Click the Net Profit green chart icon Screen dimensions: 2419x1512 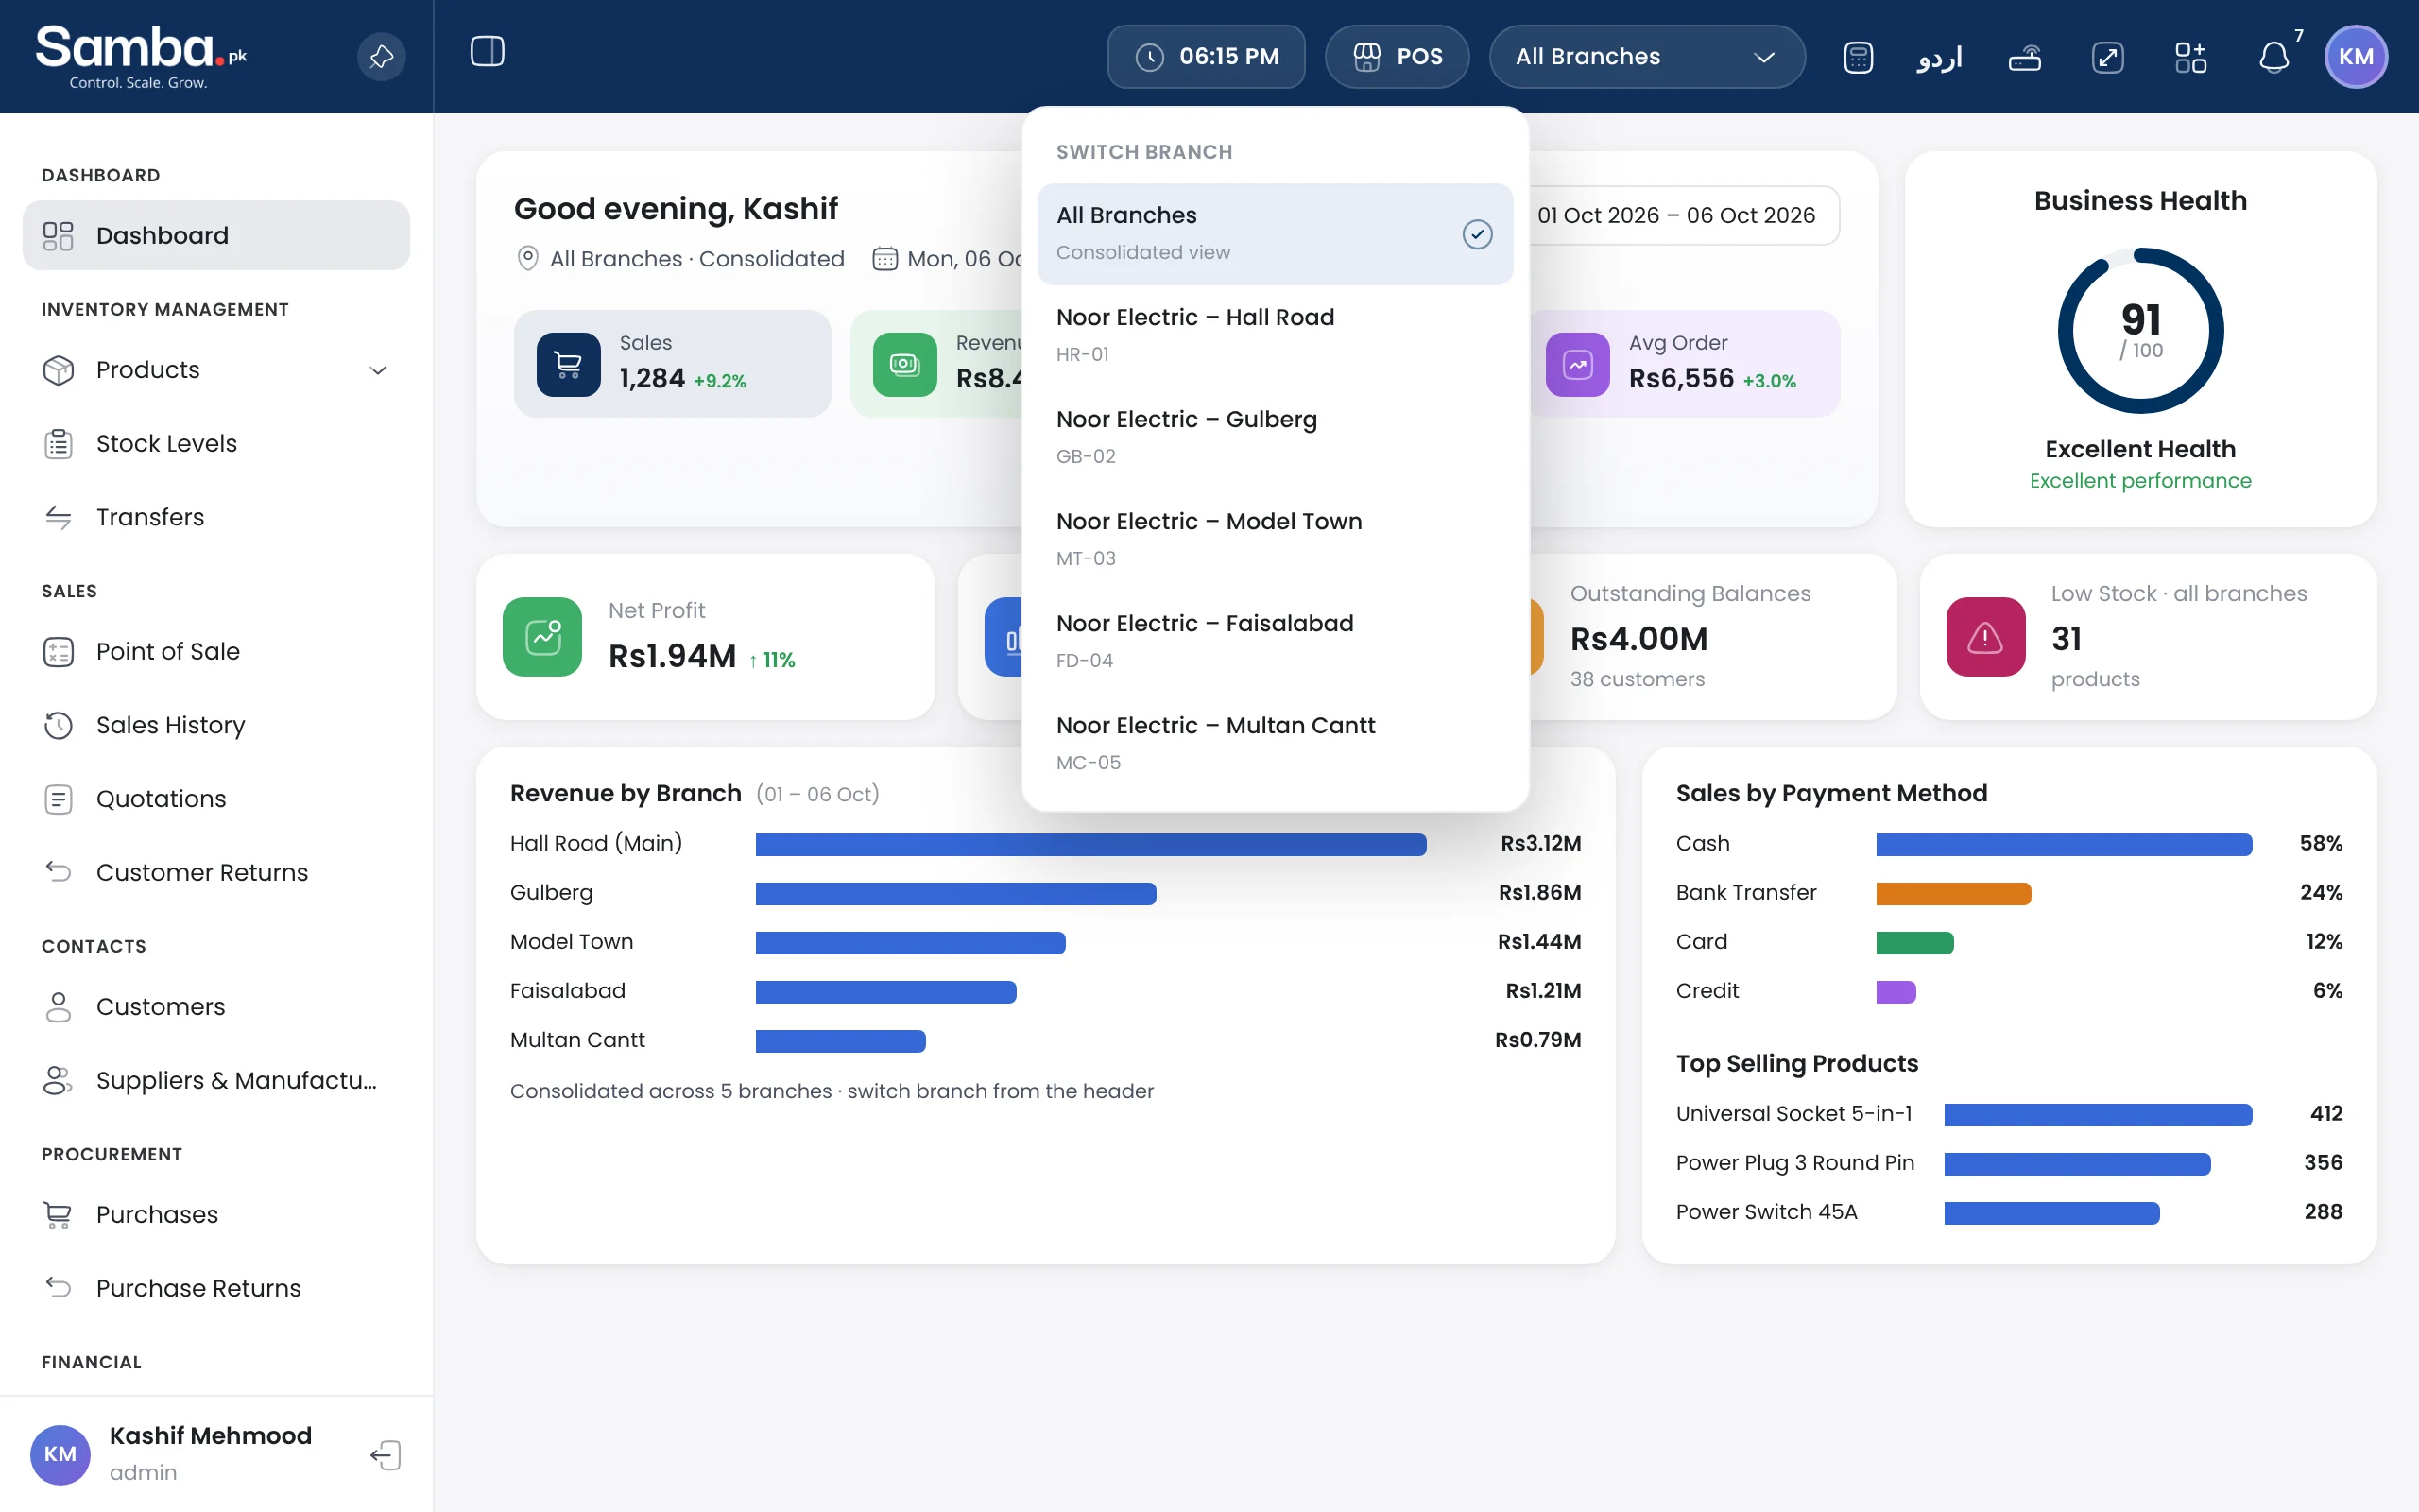coord(541,637)
